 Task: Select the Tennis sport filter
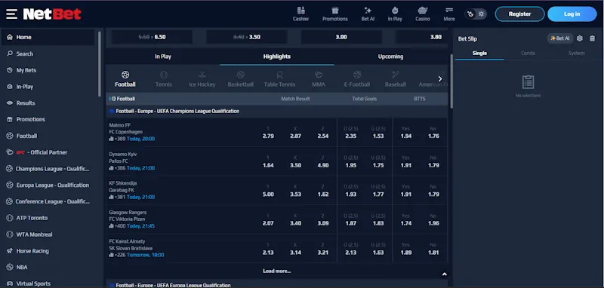(x=164, y=79)
